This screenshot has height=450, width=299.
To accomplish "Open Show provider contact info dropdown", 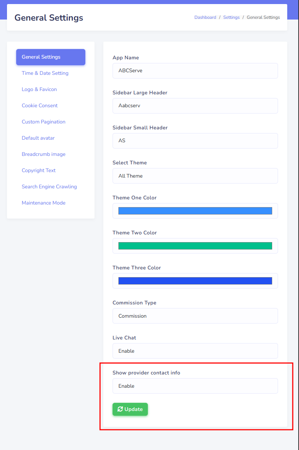I will [195, 386].
